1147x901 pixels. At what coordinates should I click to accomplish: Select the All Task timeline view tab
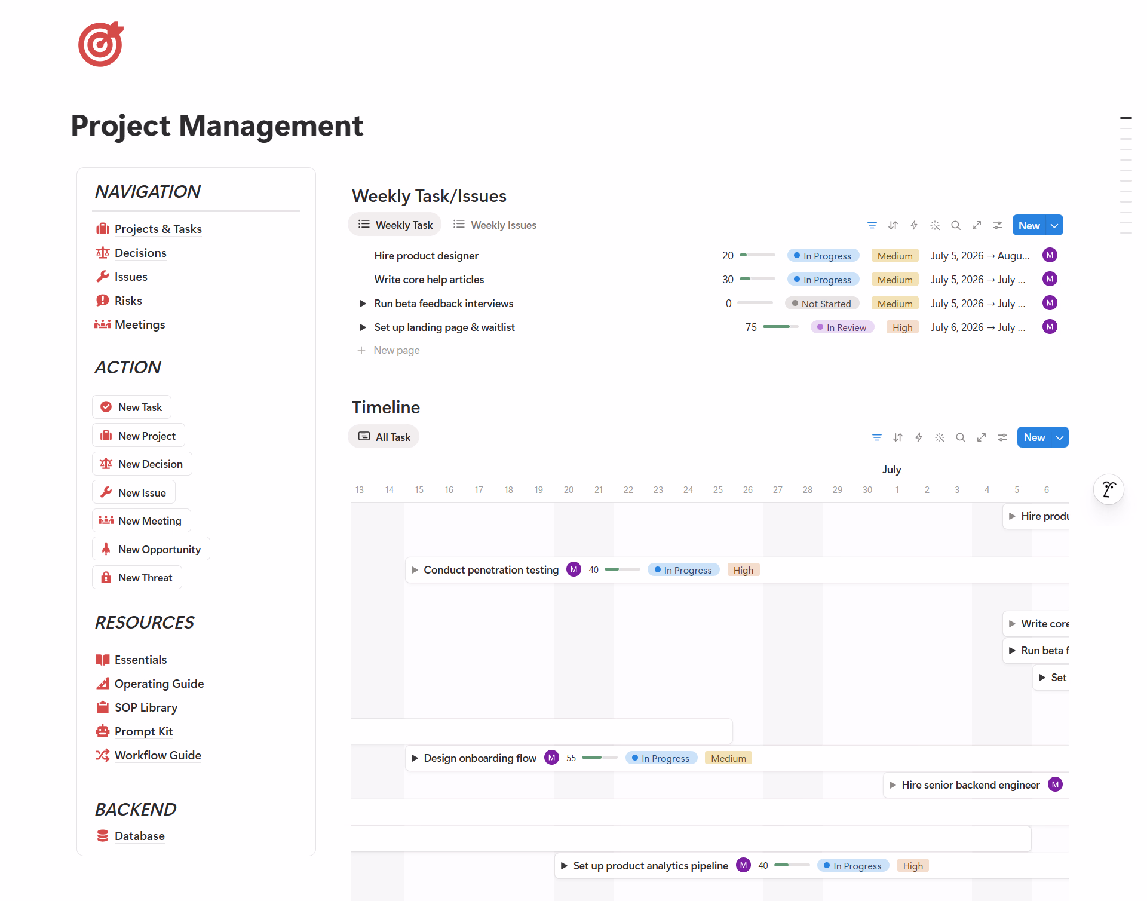point(384,437)
